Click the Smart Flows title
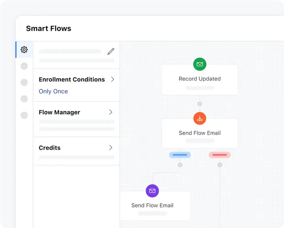 point(49,28)
